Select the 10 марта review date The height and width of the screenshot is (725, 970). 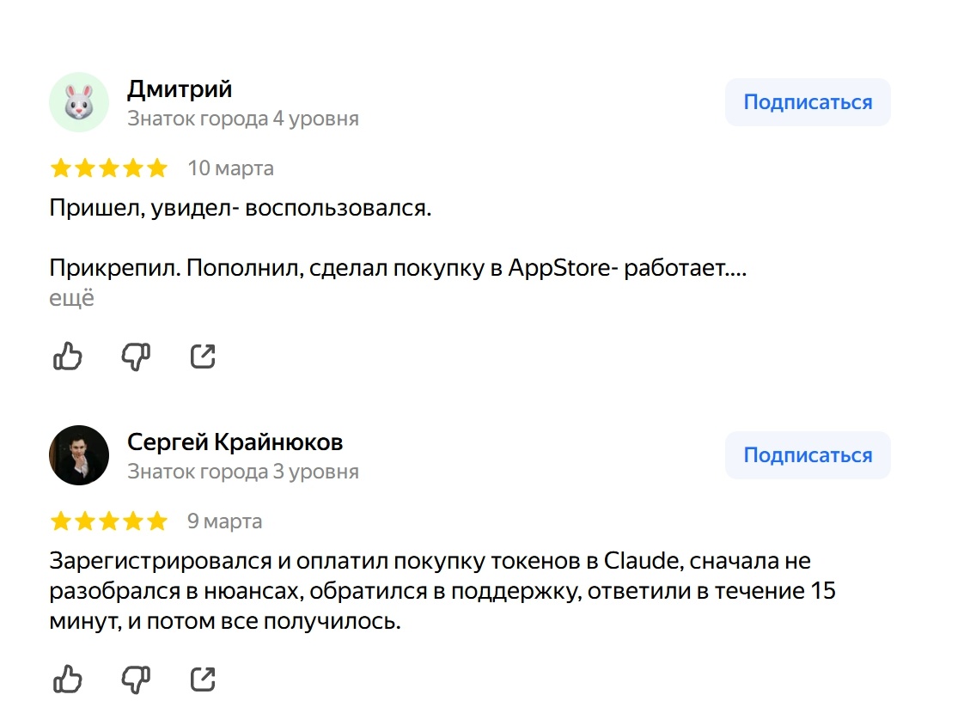(x=230, y=168)
